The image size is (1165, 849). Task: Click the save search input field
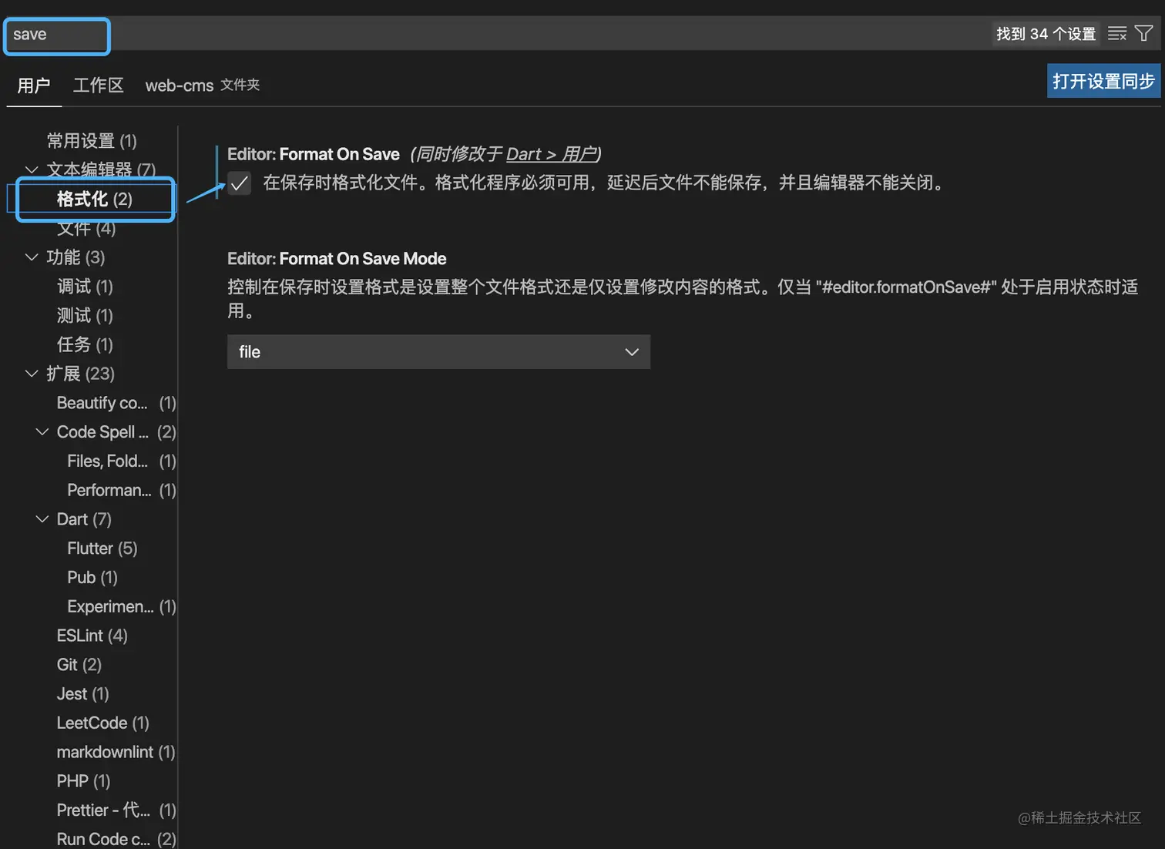[56, 34]
